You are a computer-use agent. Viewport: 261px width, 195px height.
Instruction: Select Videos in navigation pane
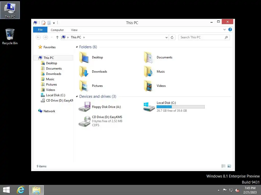pyautogui.click(x=48, y=90)
